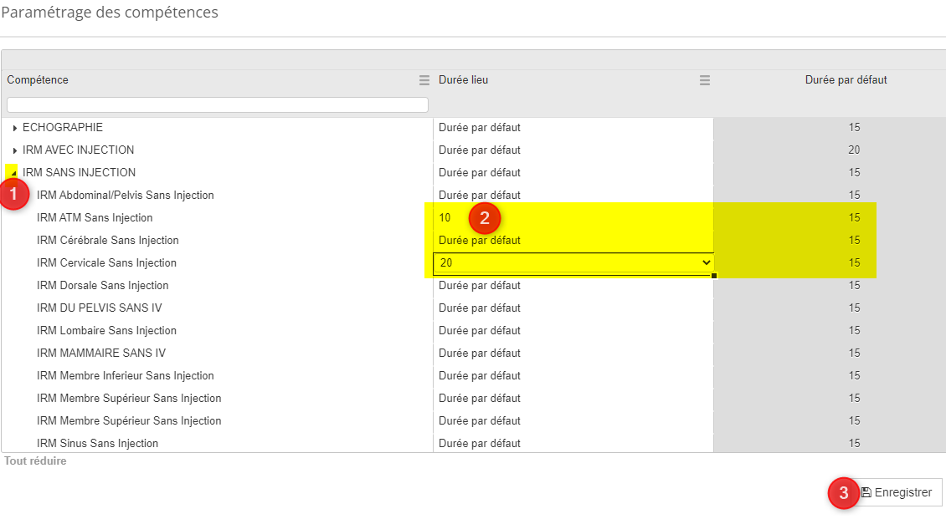This screenshot has width=946, height=519.
Task: Click the Durée par défaut column header
Action: [x=846, y=80]
